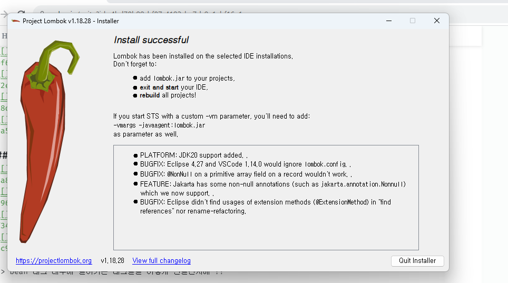Screen dimensions: 508x283
Task: Click the Quit Installer button
Action: tap(417, 261)
